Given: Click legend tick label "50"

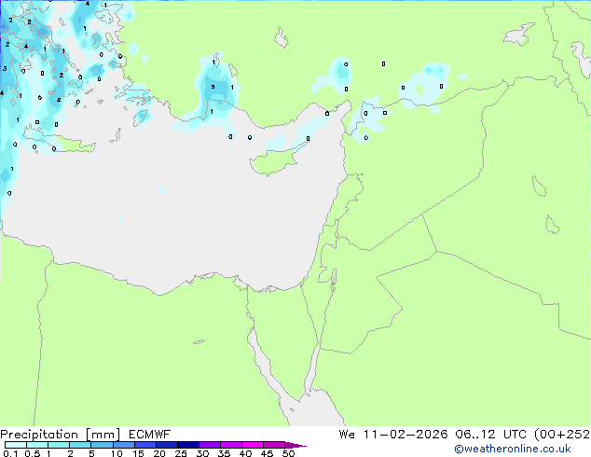Looking at the screenshot, I should [289, 453].
